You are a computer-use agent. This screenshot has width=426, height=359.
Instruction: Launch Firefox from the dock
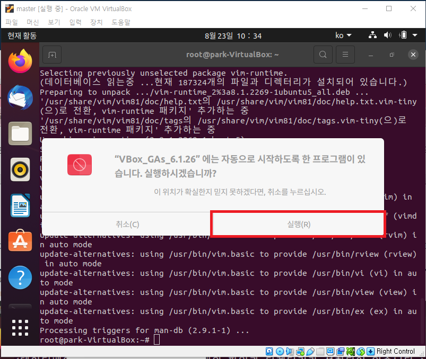20,61
